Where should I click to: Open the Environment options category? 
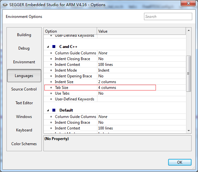point(24,62)
